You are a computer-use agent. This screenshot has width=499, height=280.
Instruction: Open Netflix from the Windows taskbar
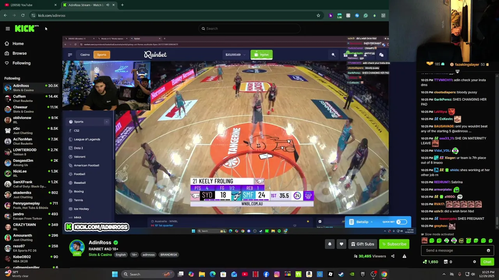[x=255, y=274]
